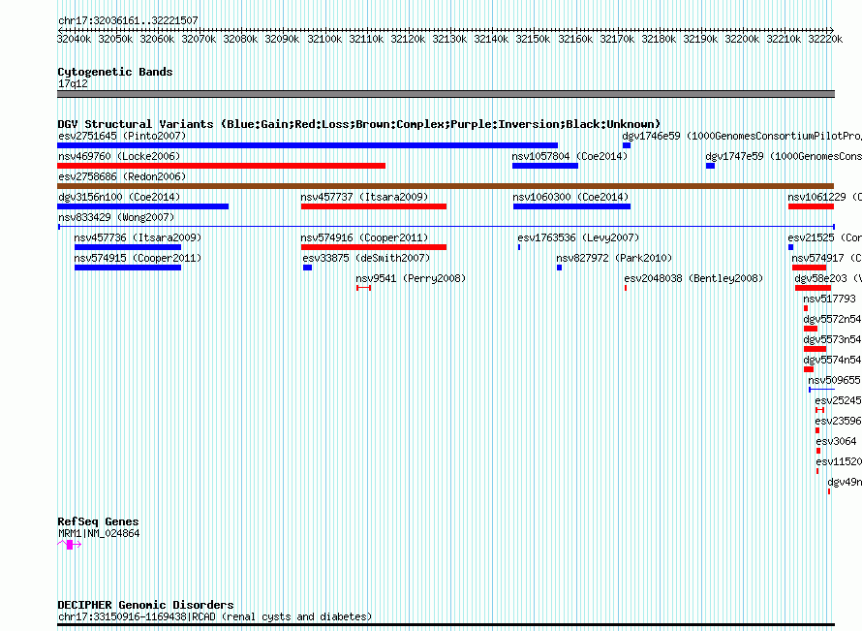
Task: Click the 32150k ruler tick label
Action: (533, 39)
